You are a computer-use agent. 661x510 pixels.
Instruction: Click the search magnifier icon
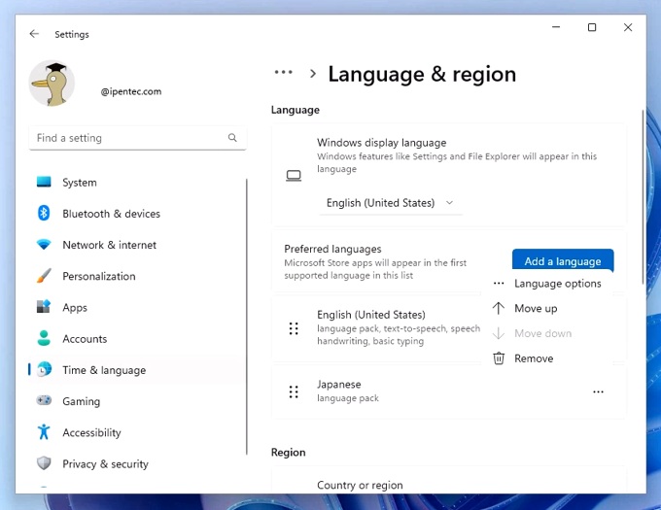(x=232, y=138)
